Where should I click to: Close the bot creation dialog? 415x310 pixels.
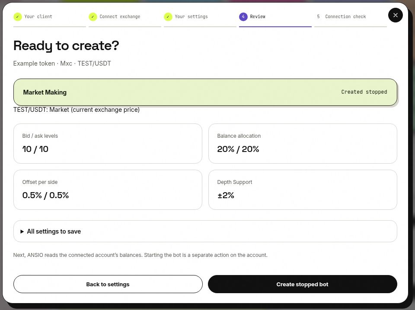click(x=395, y=15)
